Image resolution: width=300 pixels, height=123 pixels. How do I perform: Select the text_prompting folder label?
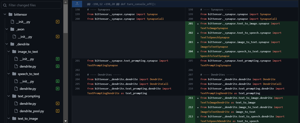pyautogui.click(x=29, y=96)
